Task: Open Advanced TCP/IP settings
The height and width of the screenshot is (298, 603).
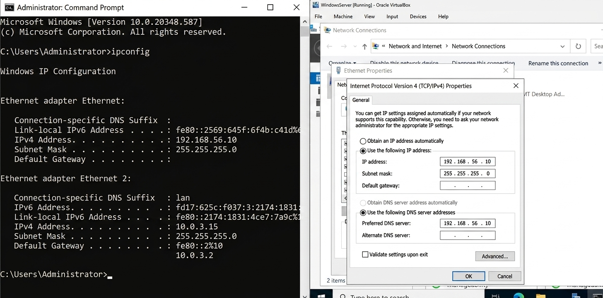Action: click(x=495, y=256)
